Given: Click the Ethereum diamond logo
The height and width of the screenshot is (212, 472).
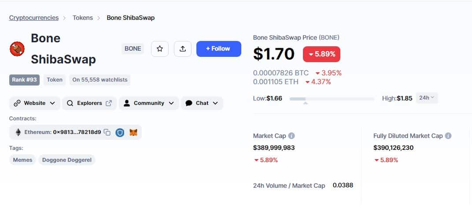Looking at the screenshot, I should click(18, 132).
